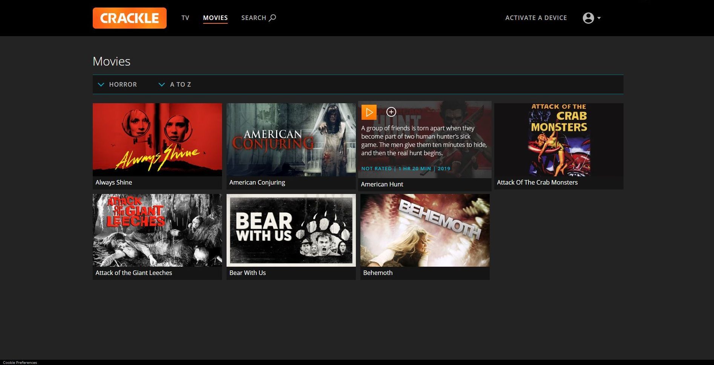Open the user account avatar icon

pos(588,18)
